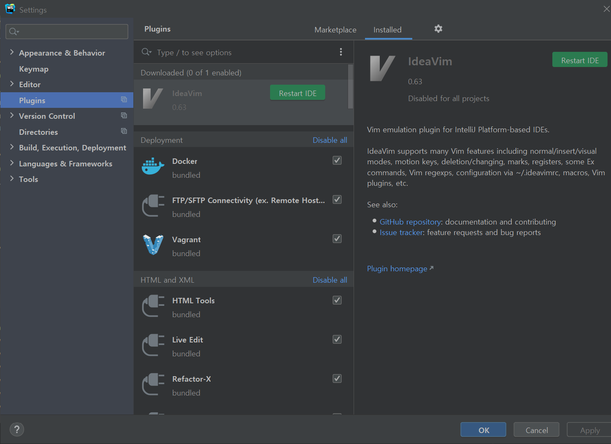Open the Plugin homepage link

(400, 268)
